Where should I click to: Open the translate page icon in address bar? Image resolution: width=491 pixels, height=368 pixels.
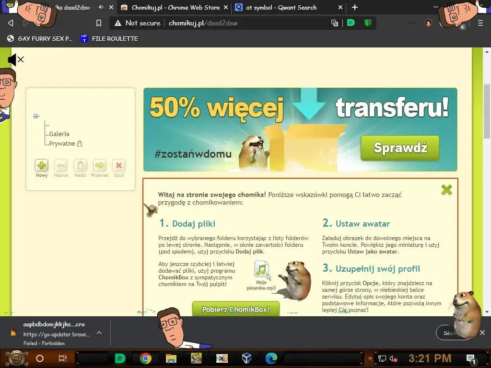click(334, 23)
